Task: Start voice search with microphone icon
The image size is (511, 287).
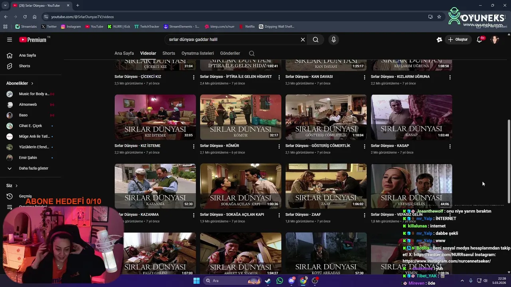Action: [x=334, y=39]
